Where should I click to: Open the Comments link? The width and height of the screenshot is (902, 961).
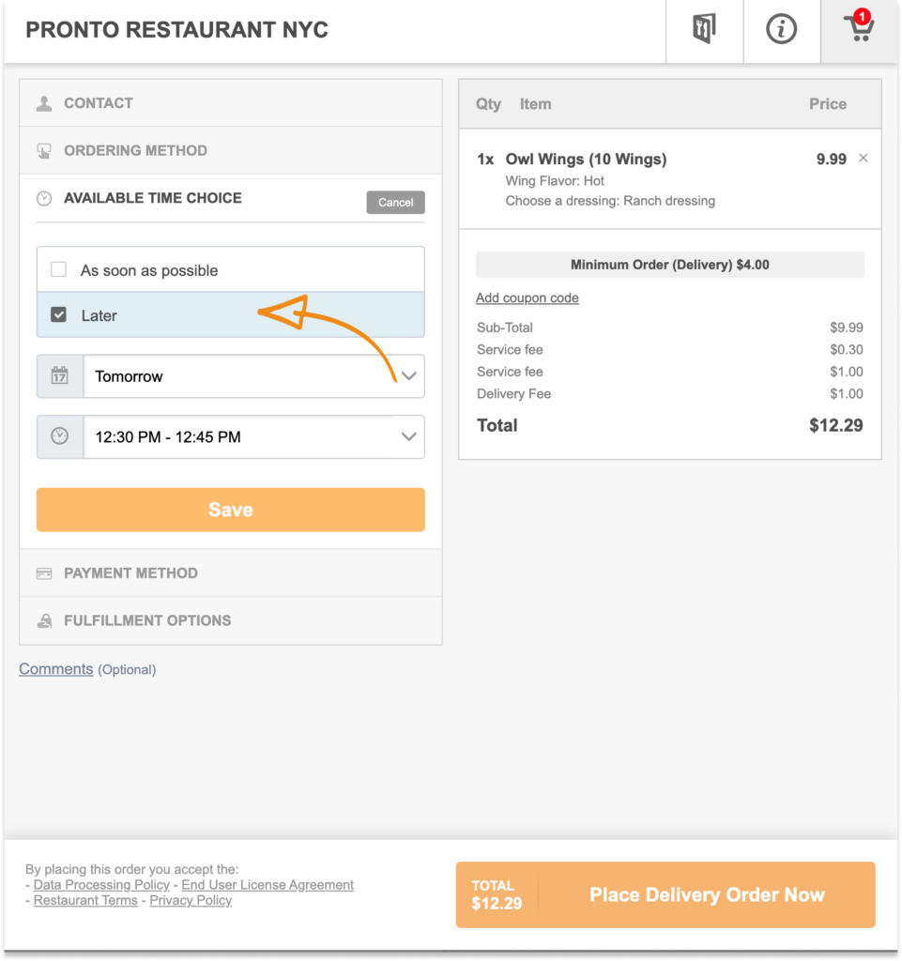pyautogui.click(x=56, y=669)
